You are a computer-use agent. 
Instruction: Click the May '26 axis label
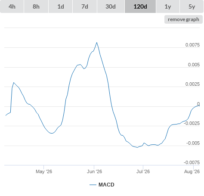pyautogui.click(x=44, y=171)
